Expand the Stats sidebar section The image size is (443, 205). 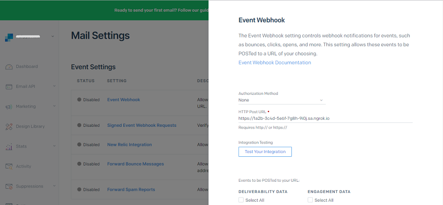[54, 146]
